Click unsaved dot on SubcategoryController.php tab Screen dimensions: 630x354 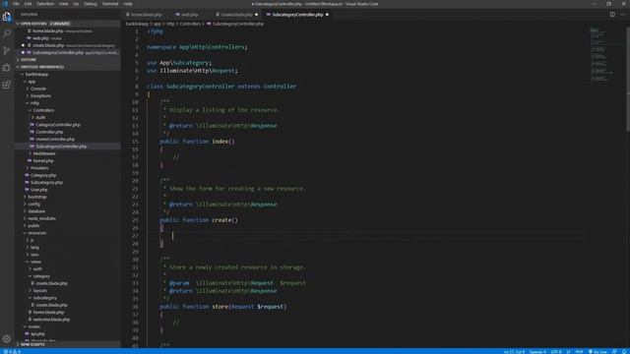tap(327, 15)
